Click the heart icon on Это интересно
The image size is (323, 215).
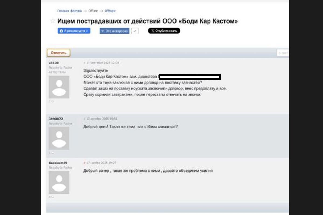[x=103, y=31]
